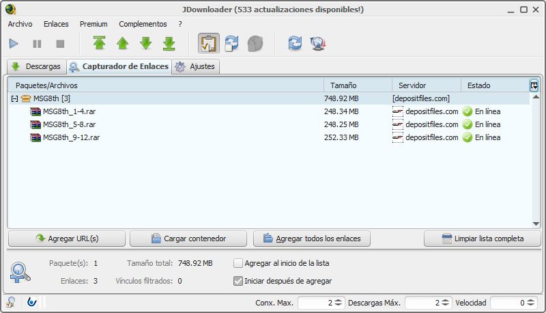Screen dimensions: 546x313
Task: Toggle automatic reconnect icon
Action: point(231,44)
